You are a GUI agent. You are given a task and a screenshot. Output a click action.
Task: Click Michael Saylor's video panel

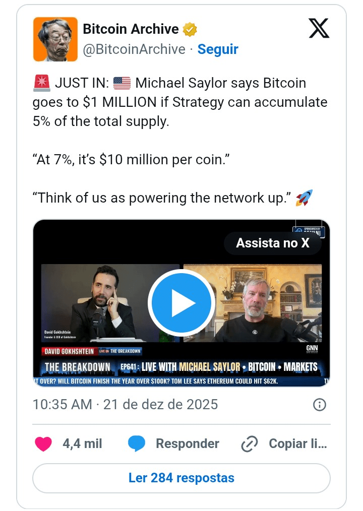(272, 302)
